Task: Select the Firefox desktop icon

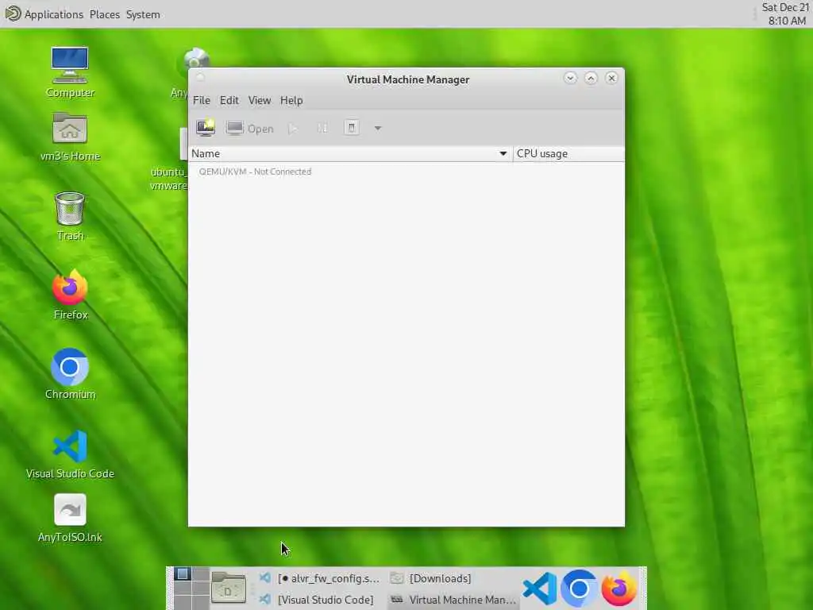Action: point(70,295)
